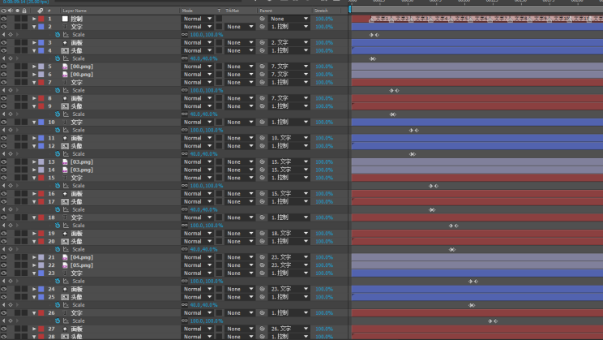Click the constrain proportions link on layer 2 Scale
Screen dimensions: 603x340
185,35
